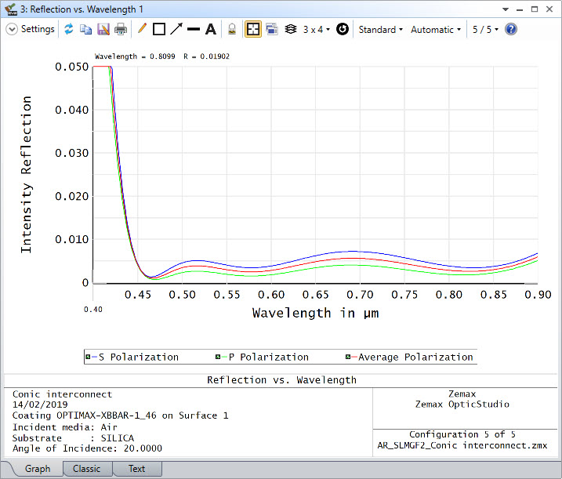The height and width of the screenshot is (479, 562).
Task: Click the window title app icon
Action: 11,9
